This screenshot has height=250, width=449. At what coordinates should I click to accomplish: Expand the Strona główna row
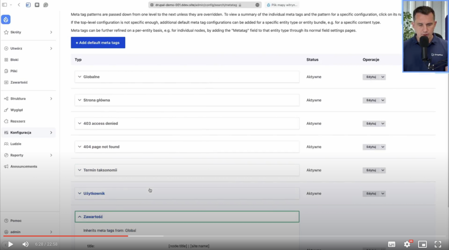(187, 100)
